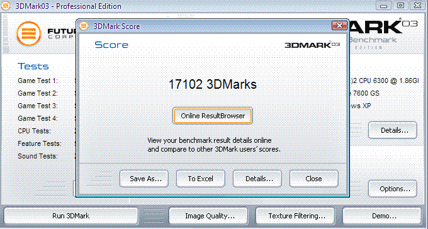This screenshot has height=229, width=428.
Task: Click the CPU 6300 @ 1.86 text
Action: pyautogui.click(x=385, y=81)
